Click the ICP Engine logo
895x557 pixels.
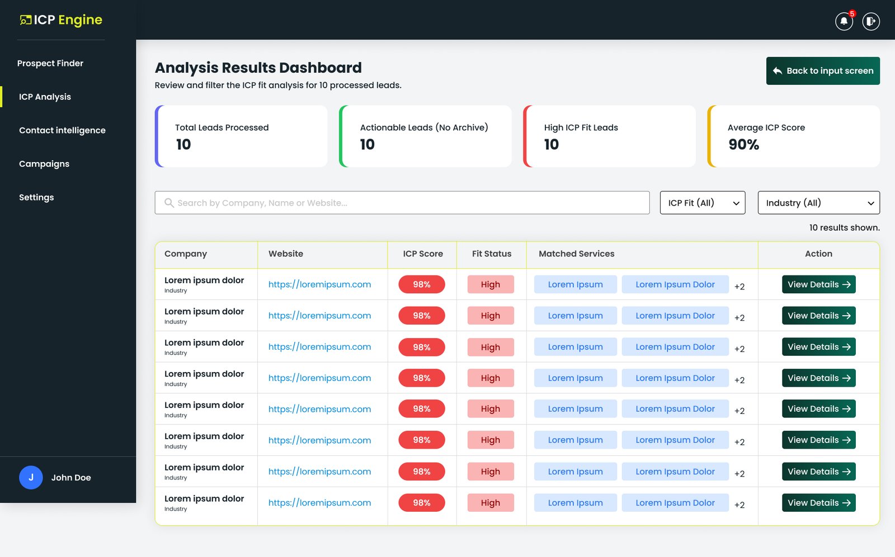61,20
